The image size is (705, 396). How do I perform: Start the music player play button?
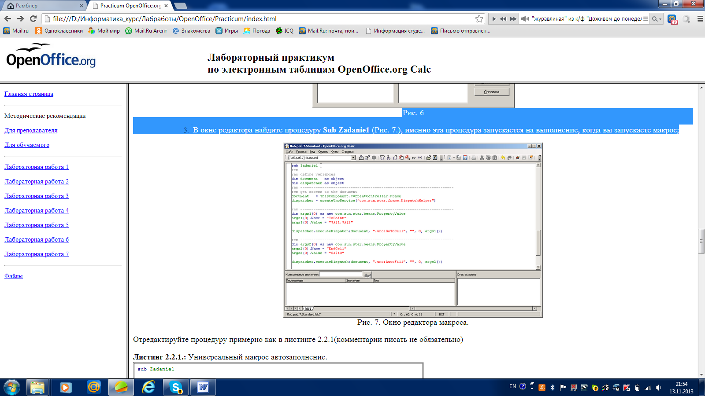[x=494, y=19]
